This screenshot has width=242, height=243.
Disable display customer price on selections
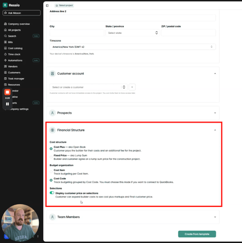click(52, 193)
